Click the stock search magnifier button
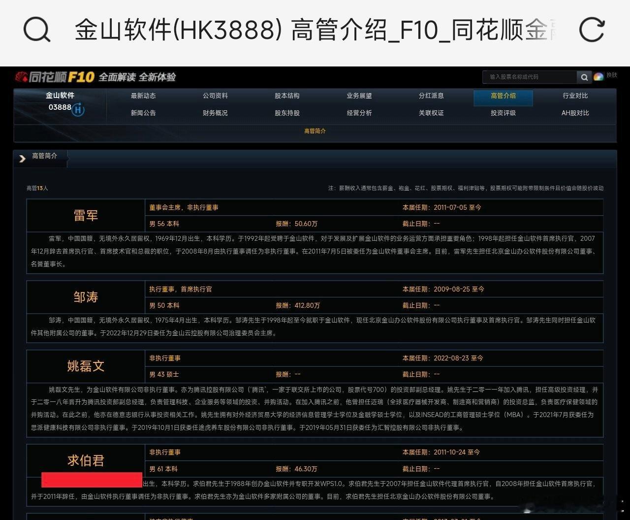The image size is (630, 520). point(584,77)
